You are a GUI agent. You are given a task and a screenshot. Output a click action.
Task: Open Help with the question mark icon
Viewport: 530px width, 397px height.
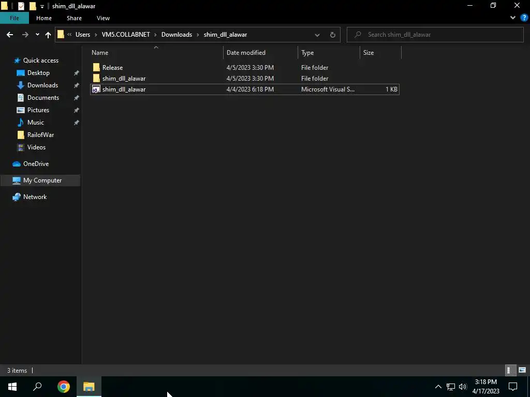(524, 18)
